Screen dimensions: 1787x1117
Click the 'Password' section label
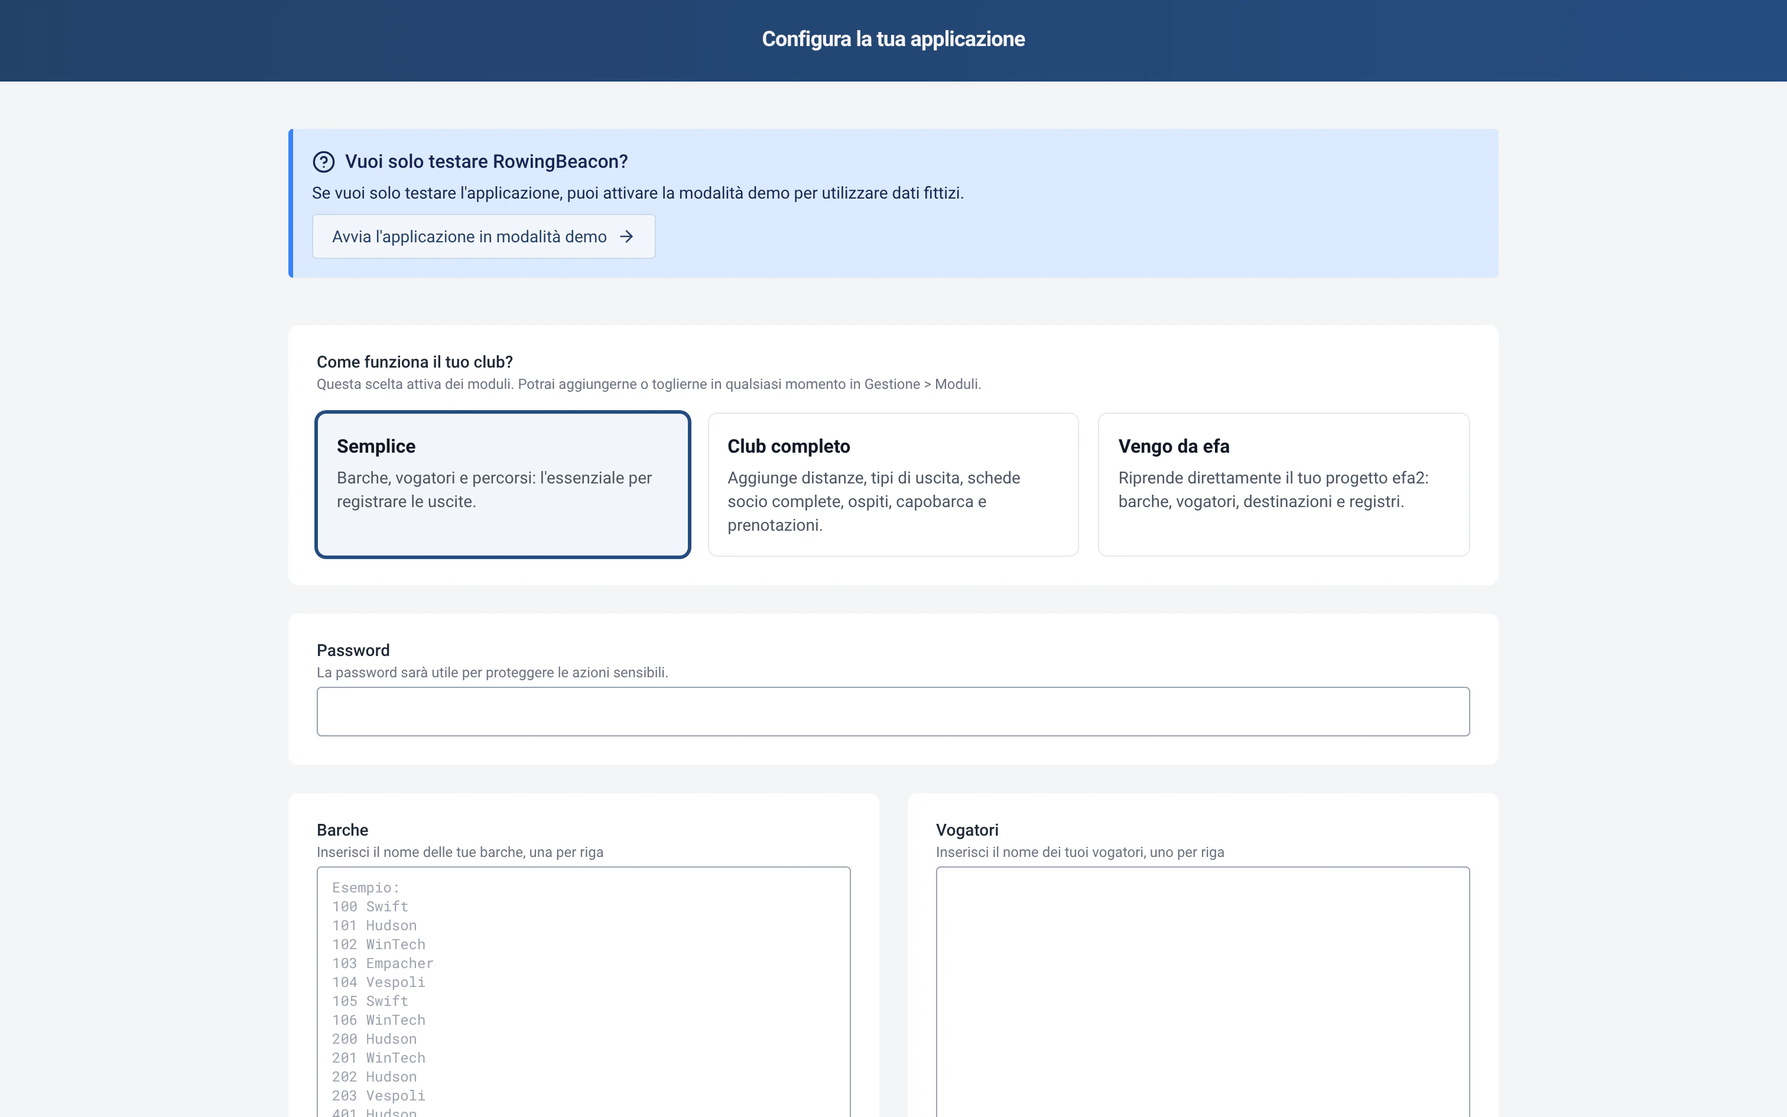click(353, 650)
